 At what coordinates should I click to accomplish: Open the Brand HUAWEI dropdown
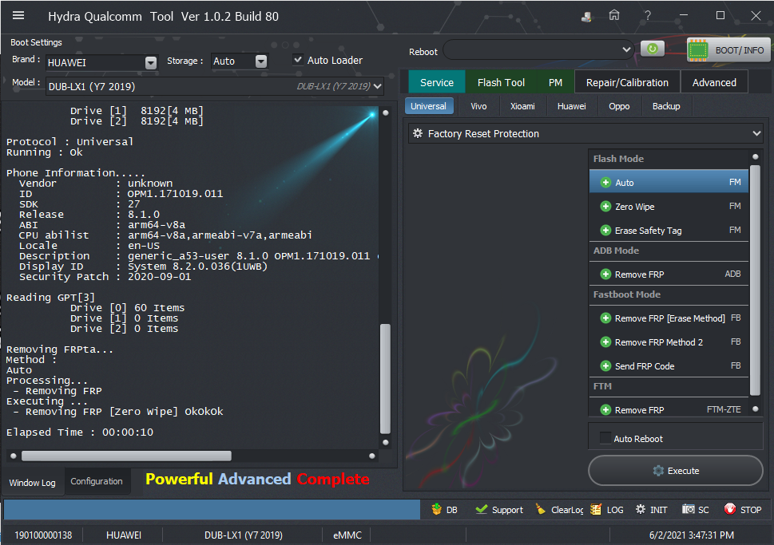pyautogui.click(x=151, y=62)
